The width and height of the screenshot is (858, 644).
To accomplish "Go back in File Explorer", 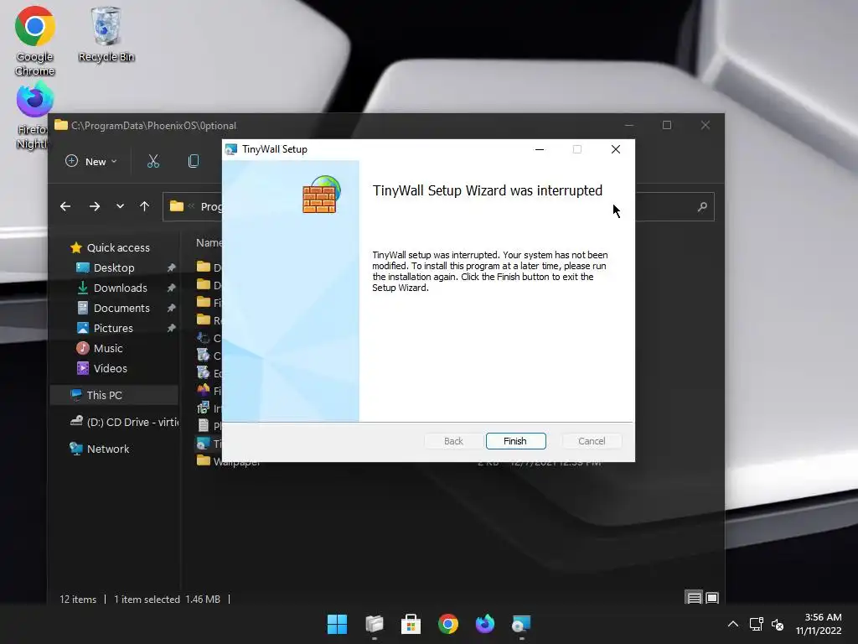I will click(x=65, y=206).
